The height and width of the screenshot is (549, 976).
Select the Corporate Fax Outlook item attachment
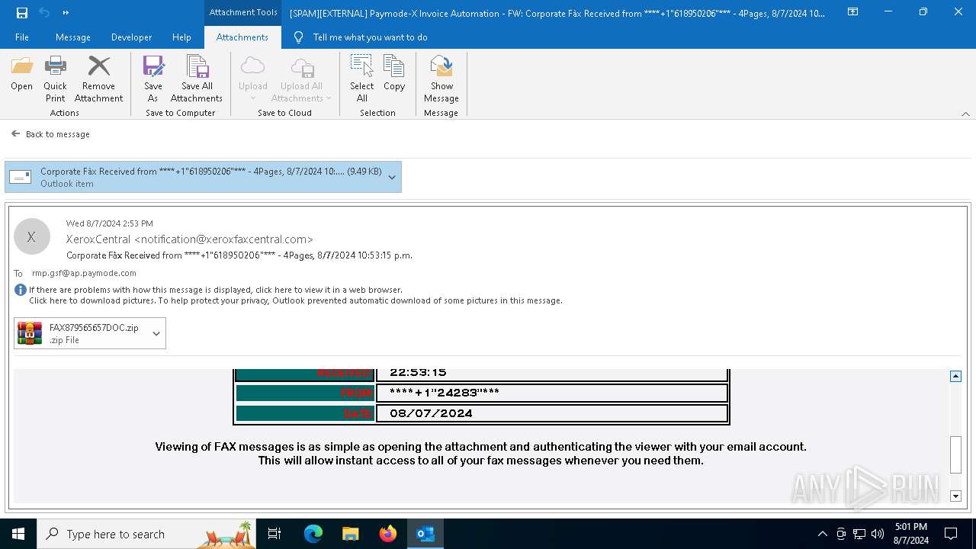click(203, 177)
